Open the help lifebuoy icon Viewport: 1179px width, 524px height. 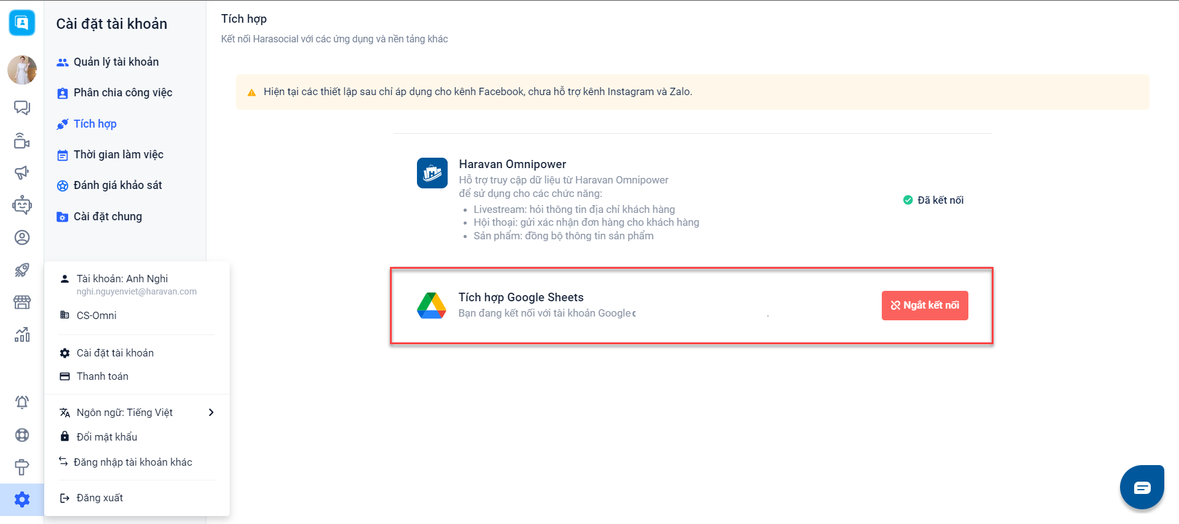click(x=22, y=435)
